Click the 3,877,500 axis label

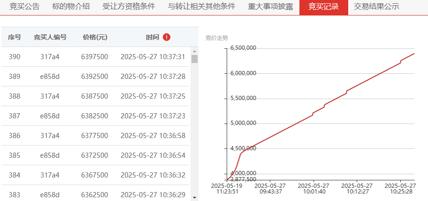point(243,179)
